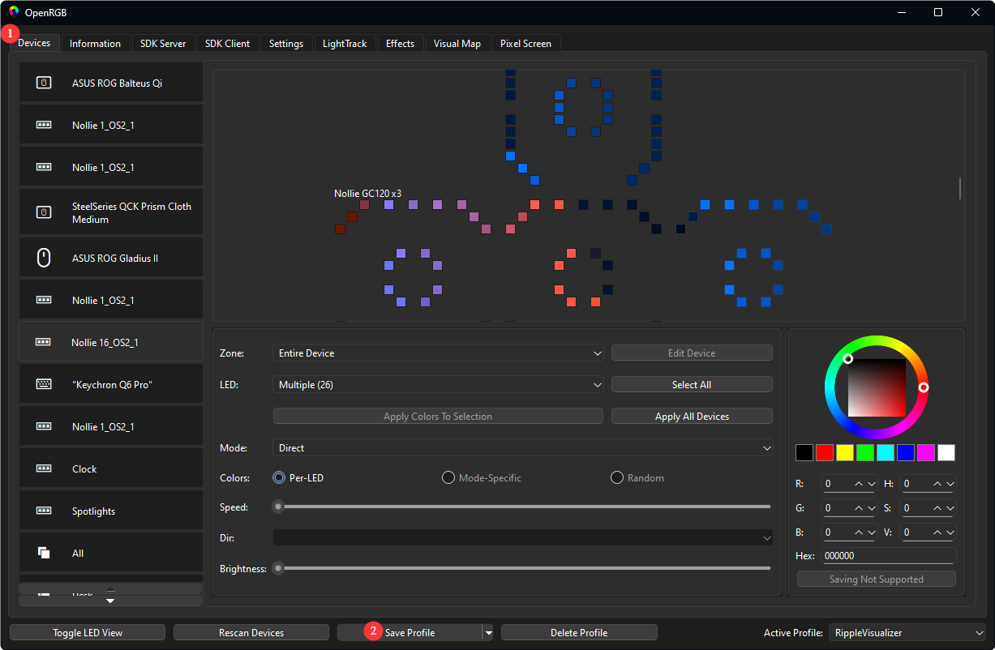Click the Clock device icon
This screenshot has width=995, height=650.
coord(44,468)
